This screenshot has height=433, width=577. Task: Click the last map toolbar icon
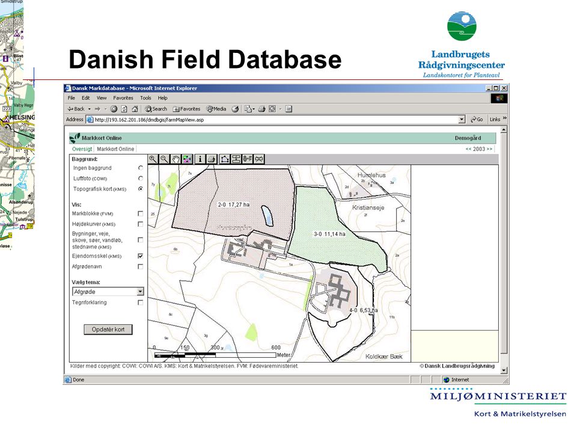[259, 159]
